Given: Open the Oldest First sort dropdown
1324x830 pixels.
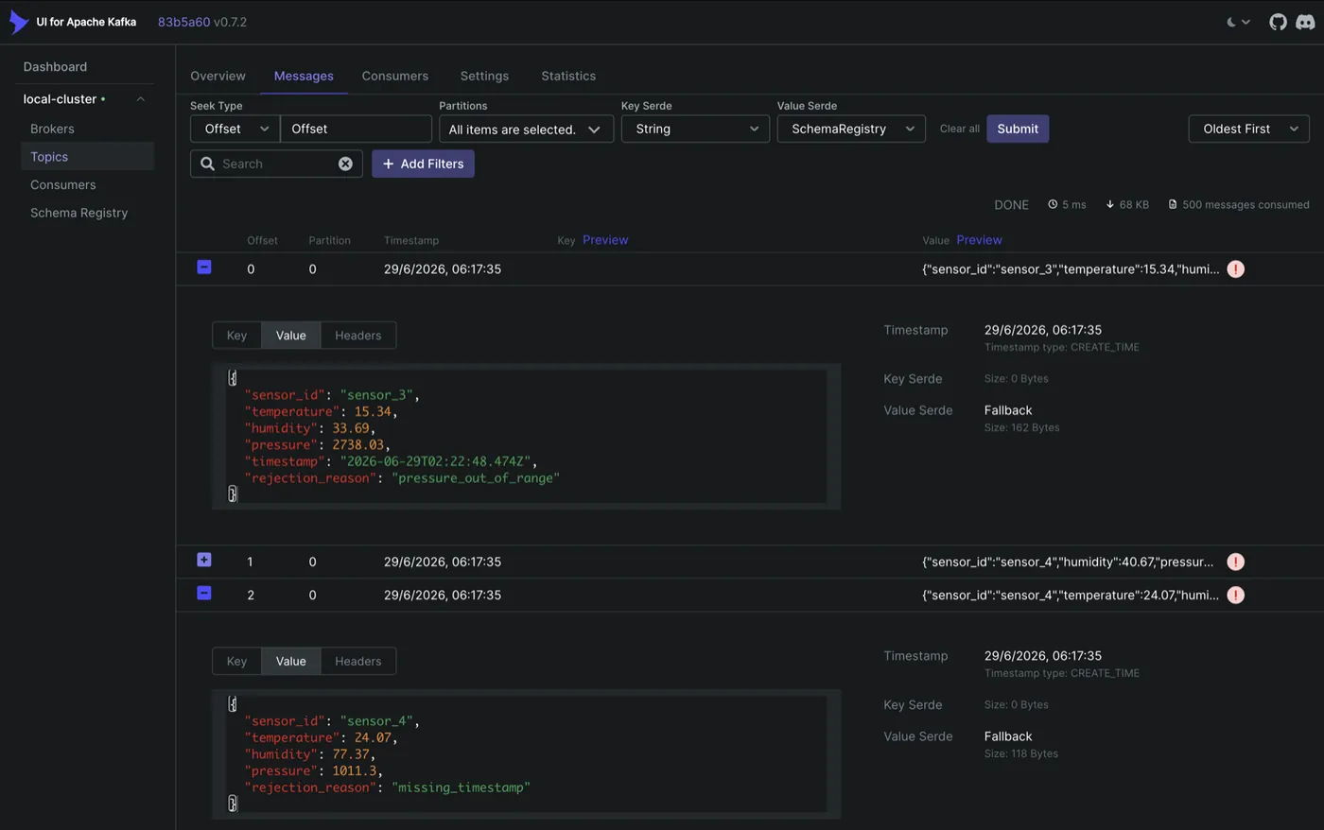Looking at the screenshot, I should click(x=1248, y=129).
